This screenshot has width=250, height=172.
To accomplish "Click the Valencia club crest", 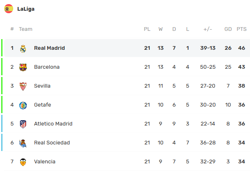I will (23, 162).
